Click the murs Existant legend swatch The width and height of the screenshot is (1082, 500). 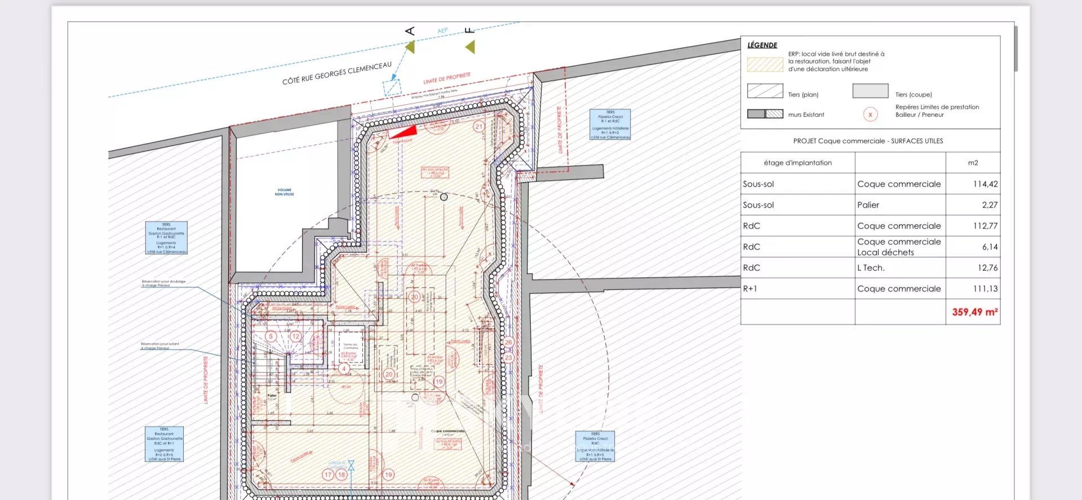[x=765, y=114]
